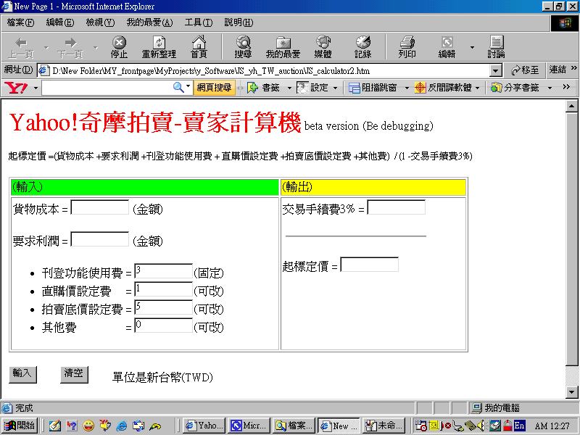Open the Back button history dropdown arrow
The height and width of the screenshot is (435, 580).
point(46,47)
